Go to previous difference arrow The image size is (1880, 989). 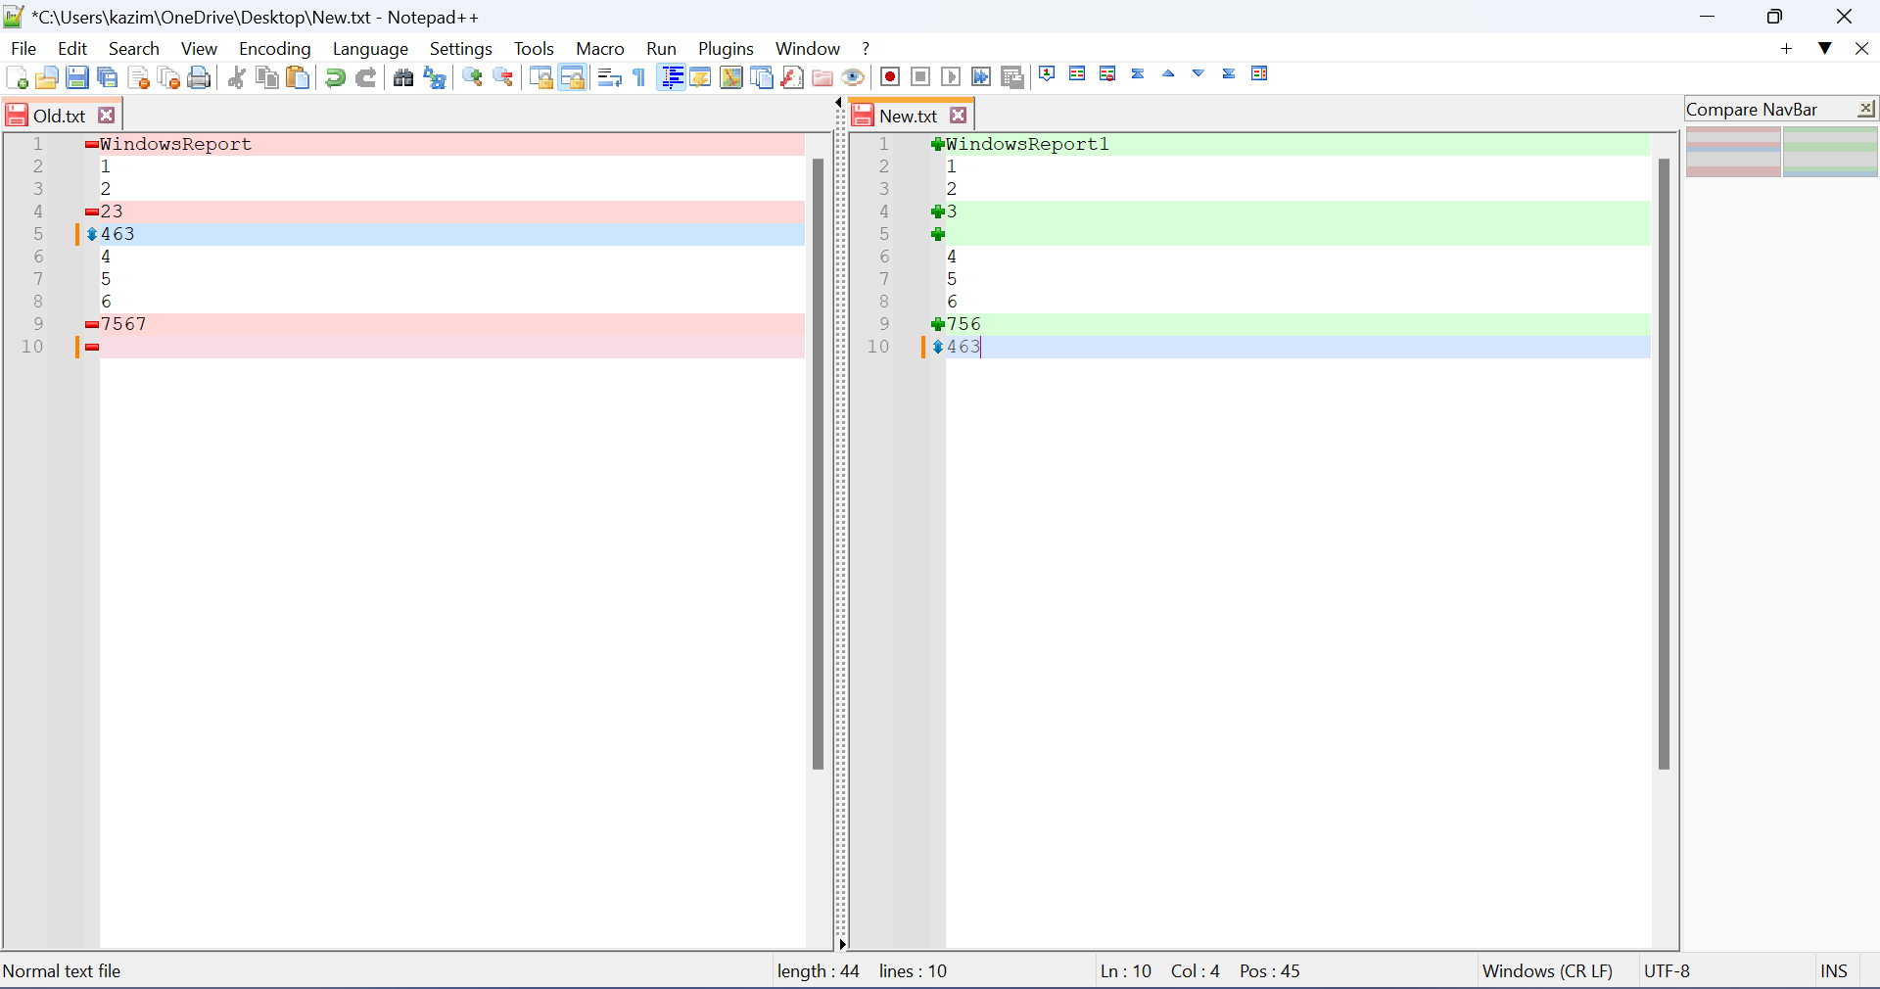coord(1168,73)
